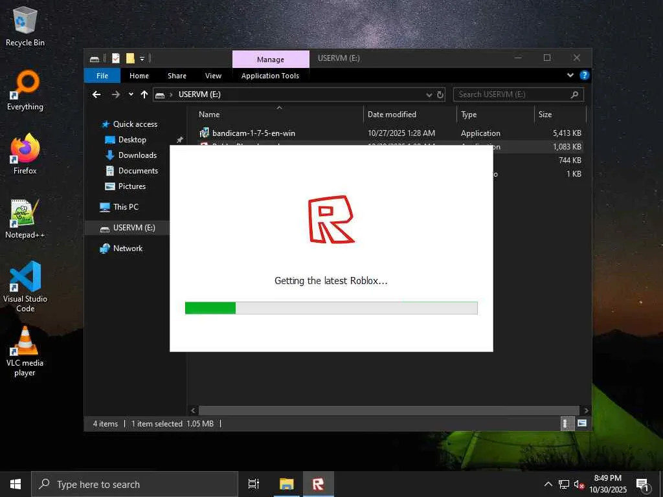Launch the Visual Studio Code shortcut
This screenshot has height=497, width=663.
coord(25,287)
